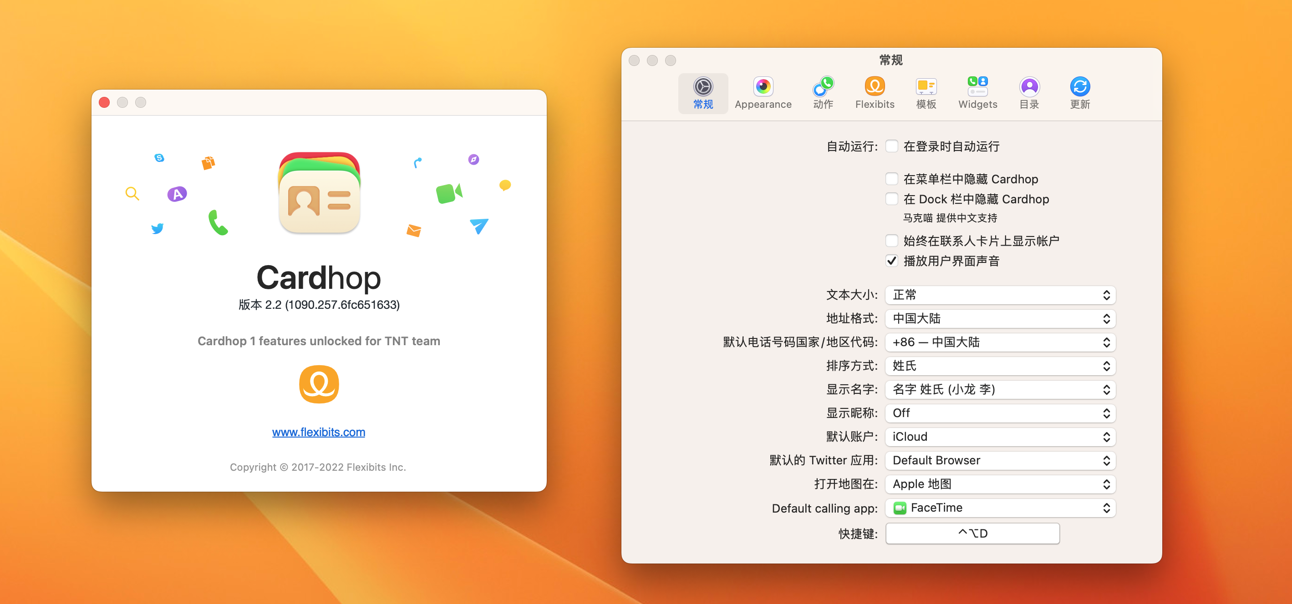Viewport: 1292px width, 604px height.
Task: Click the 快捷键 shortcut recorder field
Action: (972, 534)
